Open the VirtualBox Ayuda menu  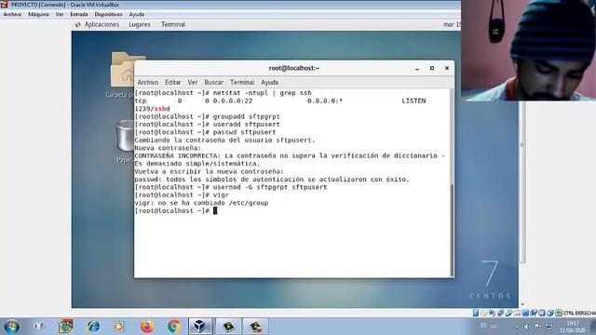137,14
